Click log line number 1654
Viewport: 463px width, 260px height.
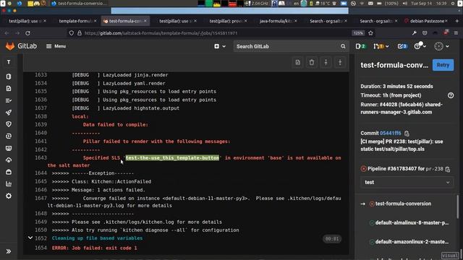[41, 248]
